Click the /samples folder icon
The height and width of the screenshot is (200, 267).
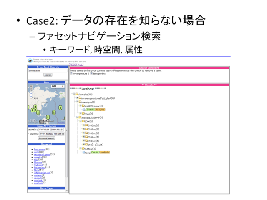(77, 94)
